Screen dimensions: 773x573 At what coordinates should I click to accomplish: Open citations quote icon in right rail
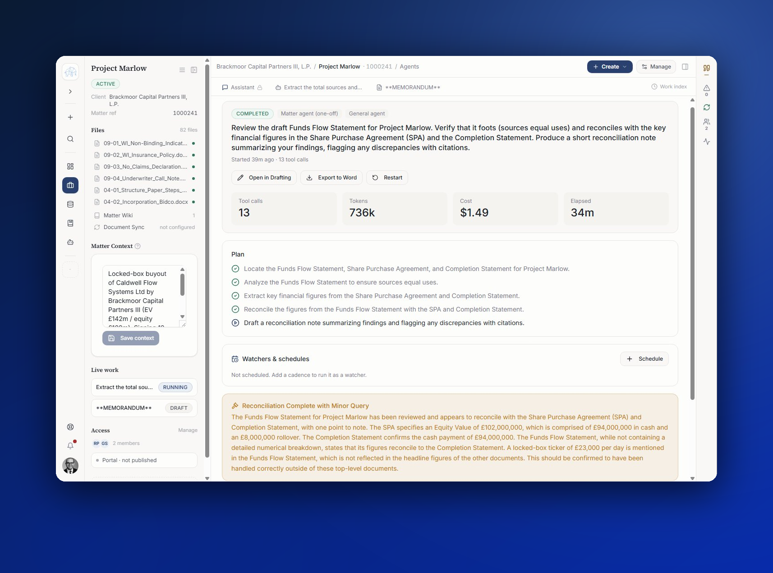click(707, 69)
